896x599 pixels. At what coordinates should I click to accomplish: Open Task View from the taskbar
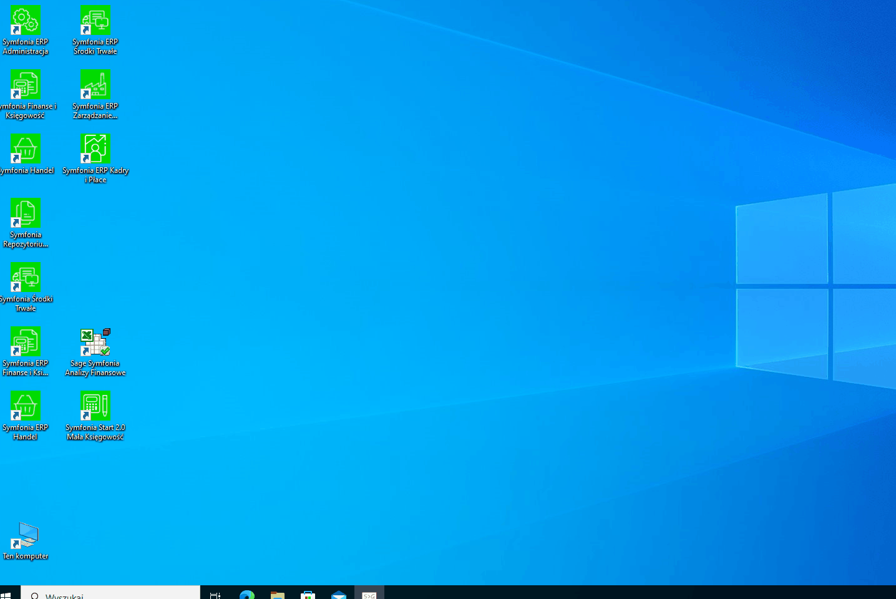click(215, 594)
